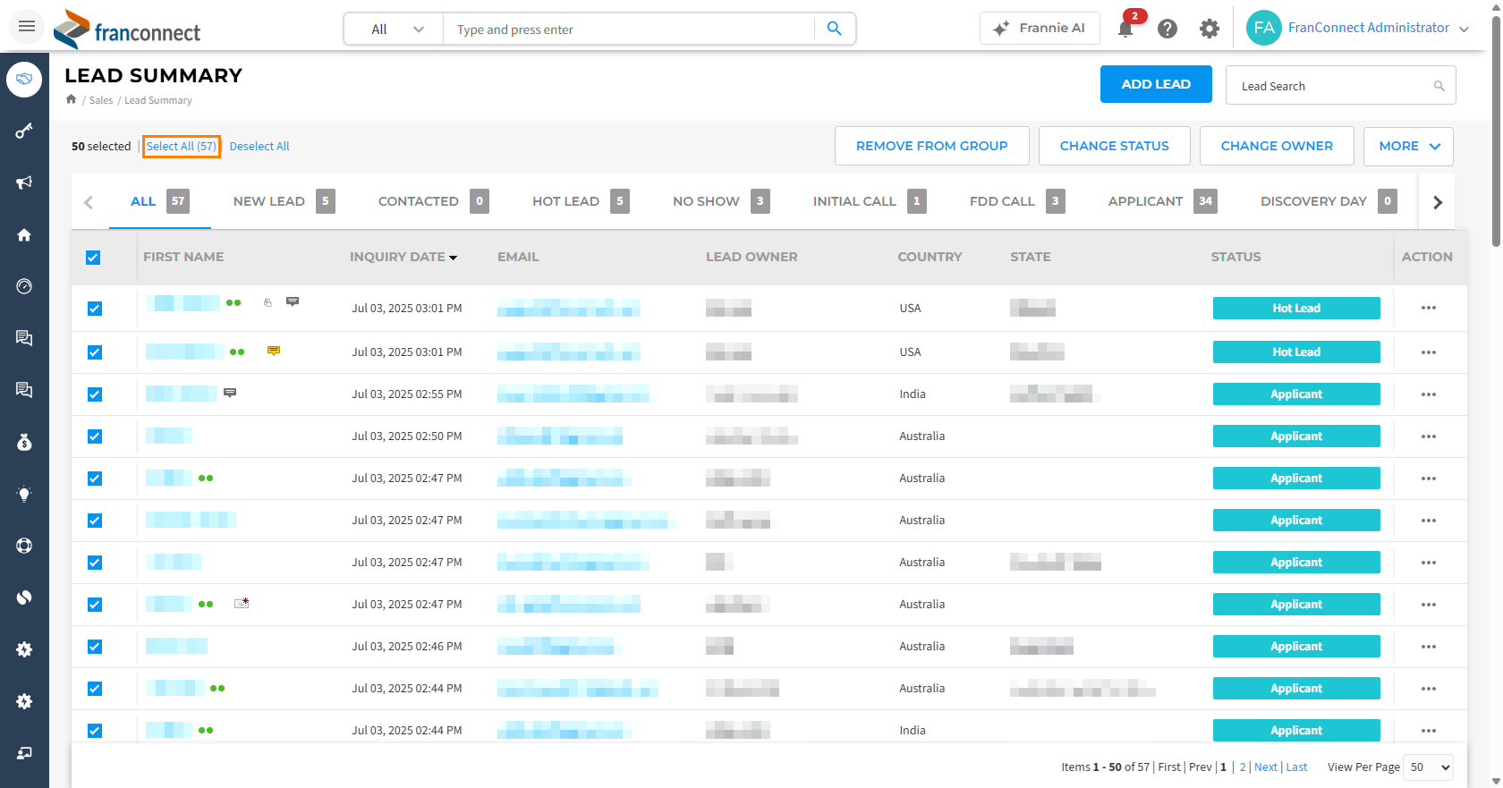Go to page 2 in pagination
Viewport: 1503px width, 788px height.
click(1243, 767)
